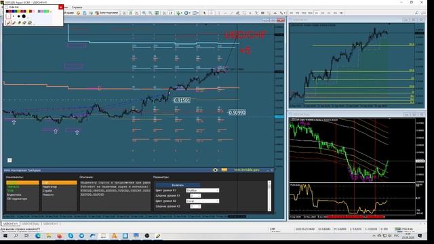Pick the text 'A' drawing tool
The width and height of the screenshot is (434, 244).
click(x=250, y=13)
